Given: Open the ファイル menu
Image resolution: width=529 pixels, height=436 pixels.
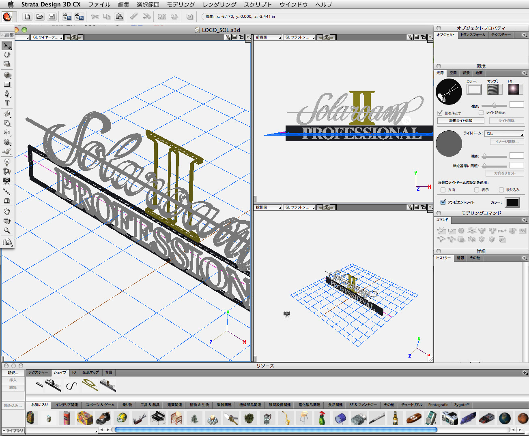Looking at the screenshot, I should point(99,4).
